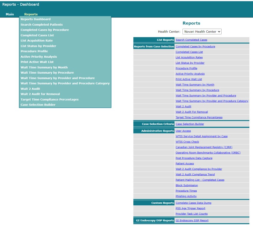Click the Completed Cases by Procedure link
This screenshot has height=228, width=253.
tap(195, 47)
